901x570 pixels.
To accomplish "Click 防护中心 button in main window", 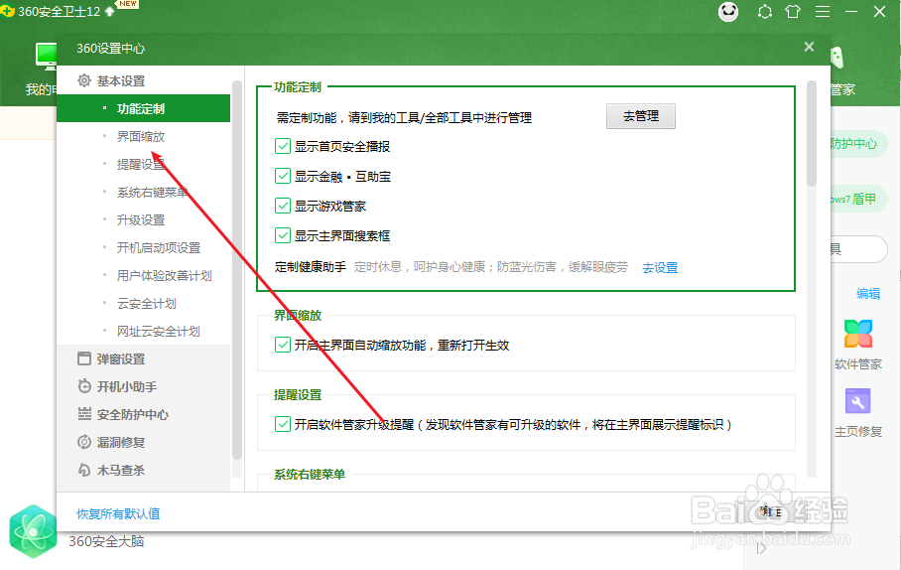I will (x=858, y=144).
